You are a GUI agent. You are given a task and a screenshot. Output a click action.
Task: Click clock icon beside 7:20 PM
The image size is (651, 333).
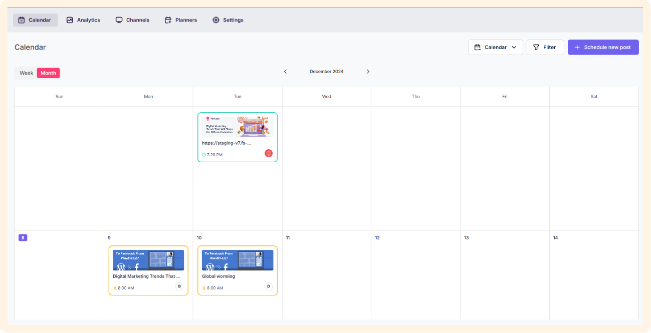pos(204,155)
